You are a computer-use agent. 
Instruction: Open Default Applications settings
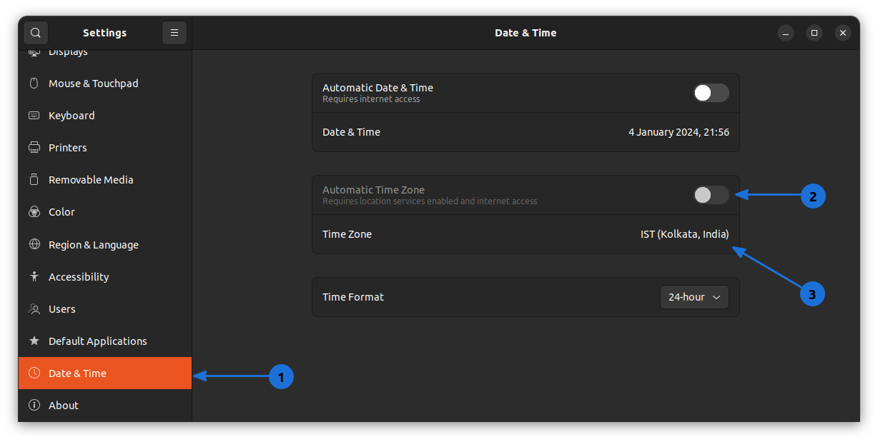(105, 341)
